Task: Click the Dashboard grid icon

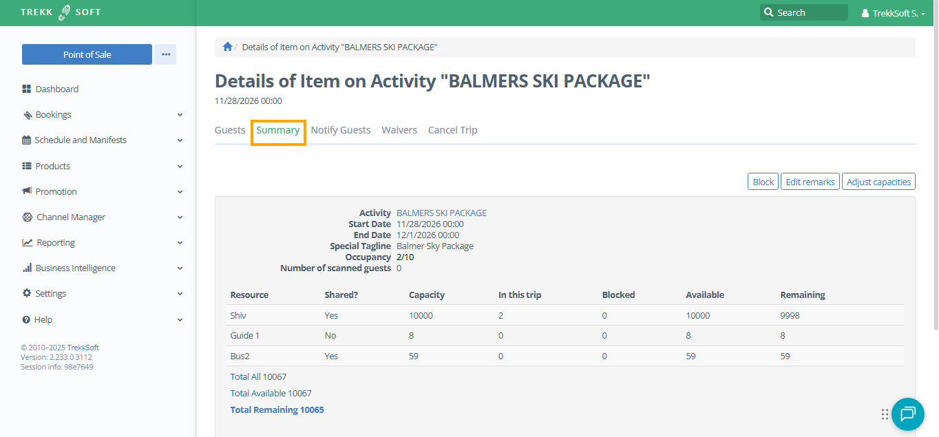Action: coord(27,89)
